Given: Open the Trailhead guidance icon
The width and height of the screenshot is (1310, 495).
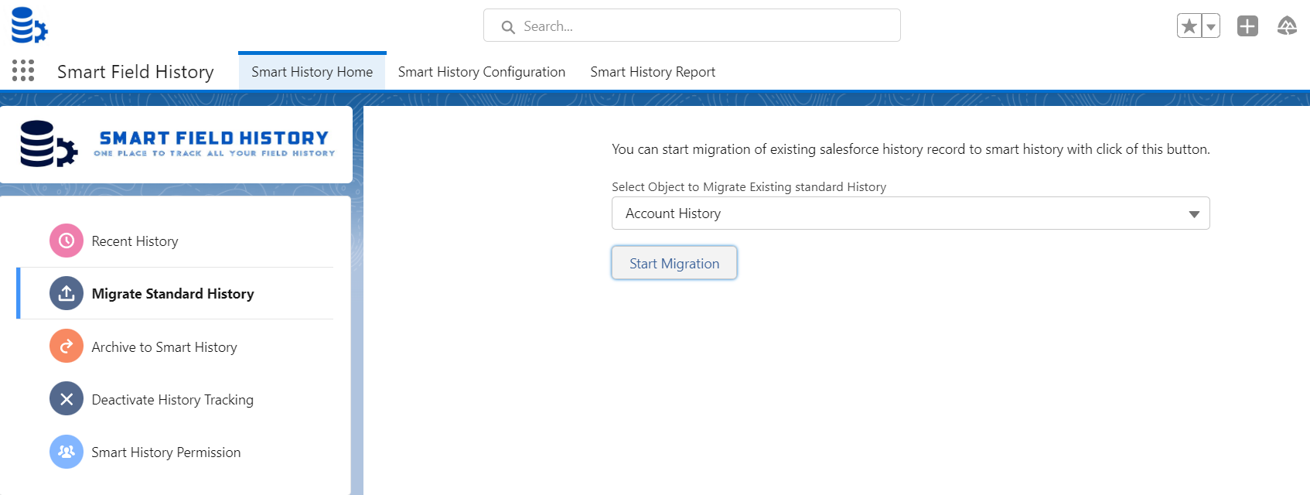Looking at the screenshot, I should [1287, 26].
